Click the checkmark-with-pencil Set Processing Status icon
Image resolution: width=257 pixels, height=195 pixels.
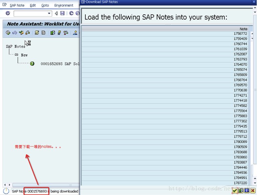(x=21, y=33)
